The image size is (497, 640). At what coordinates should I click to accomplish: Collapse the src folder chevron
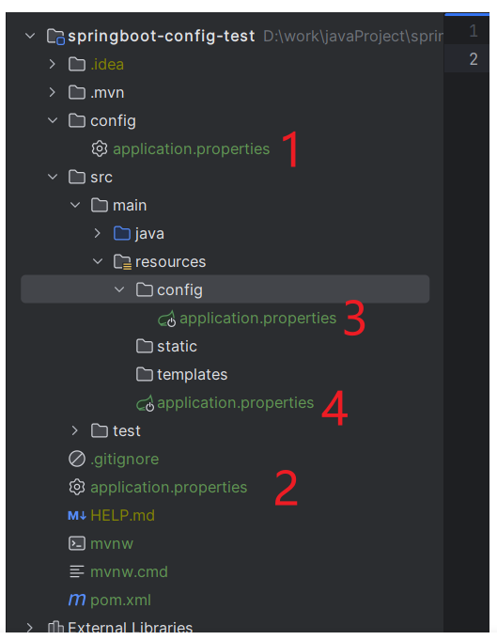pos(53,177)
